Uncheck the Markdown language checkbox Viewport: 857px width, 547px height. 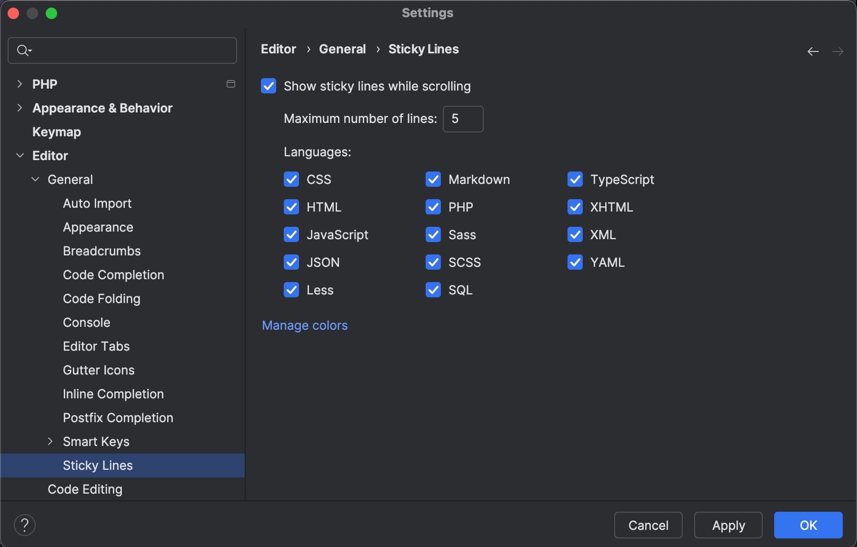click(x=433, y=179)
